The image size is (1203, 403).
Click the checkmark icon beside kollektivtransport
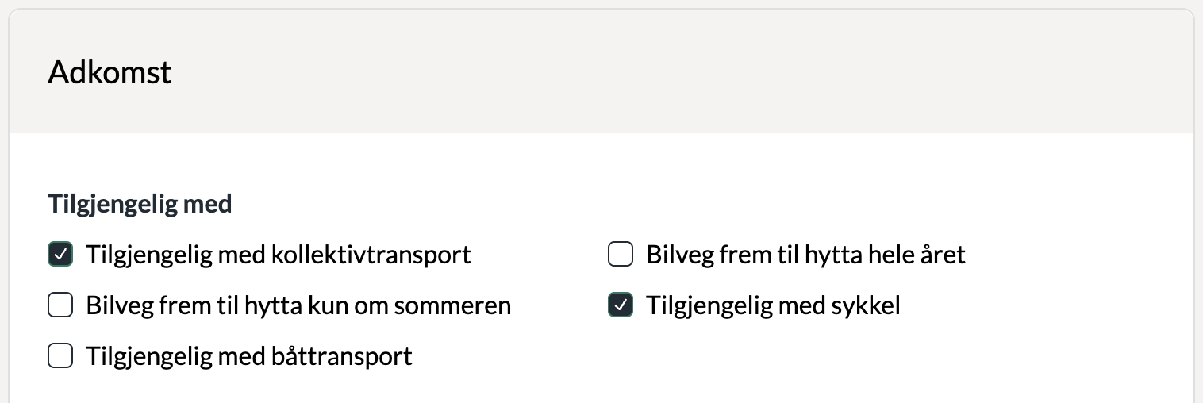60,255
